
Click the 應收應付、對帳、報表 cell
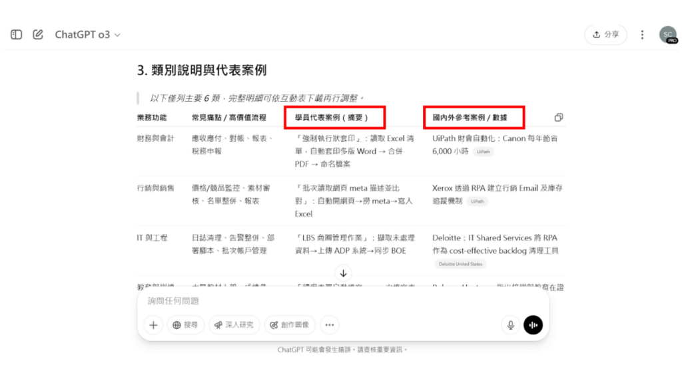tap(233, 144)
